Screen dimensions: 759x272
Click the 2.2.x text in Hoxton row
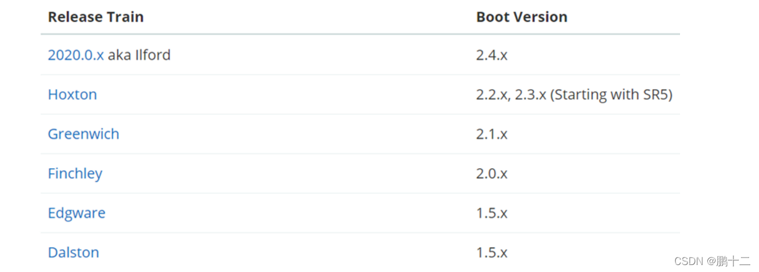tap(491, 95)
